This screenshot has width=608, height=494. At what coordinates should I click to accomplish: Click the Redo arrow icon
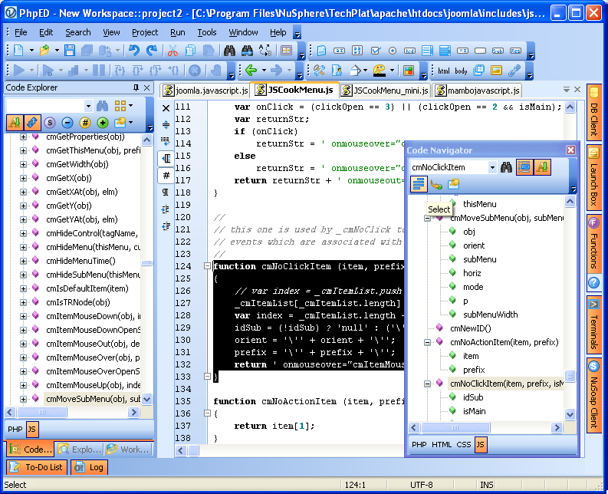[152, 51]
